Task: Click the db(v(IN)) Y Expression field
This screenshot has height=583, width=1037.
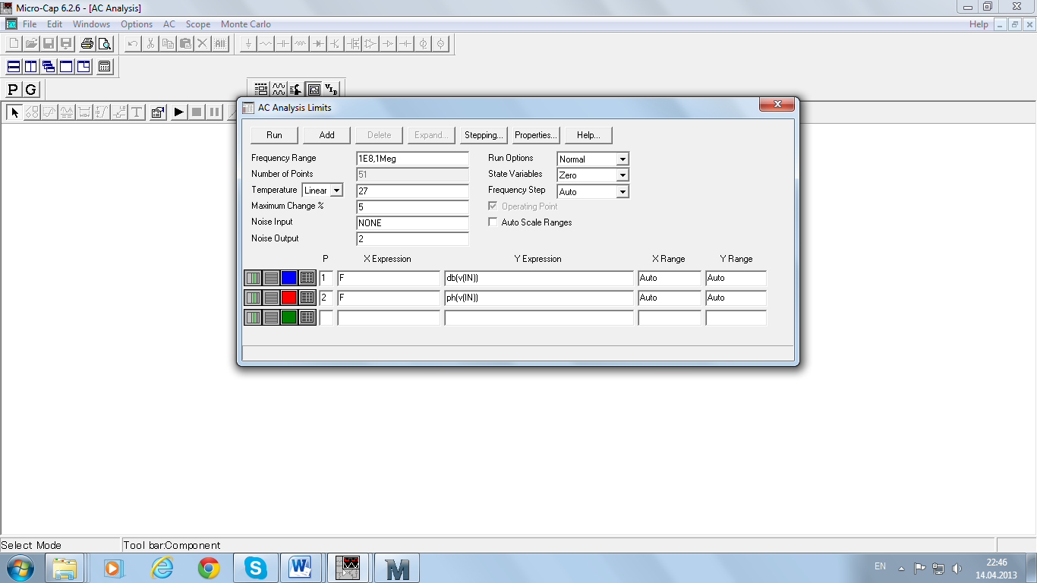Action: pyautogui.click(x=539, y=278)
